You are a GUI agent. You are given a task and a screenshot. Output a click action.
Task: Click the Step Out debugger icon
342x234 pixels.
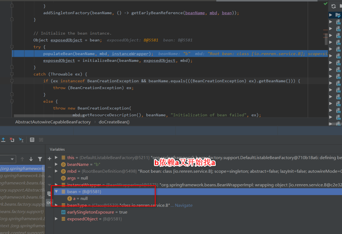(3, 140)
